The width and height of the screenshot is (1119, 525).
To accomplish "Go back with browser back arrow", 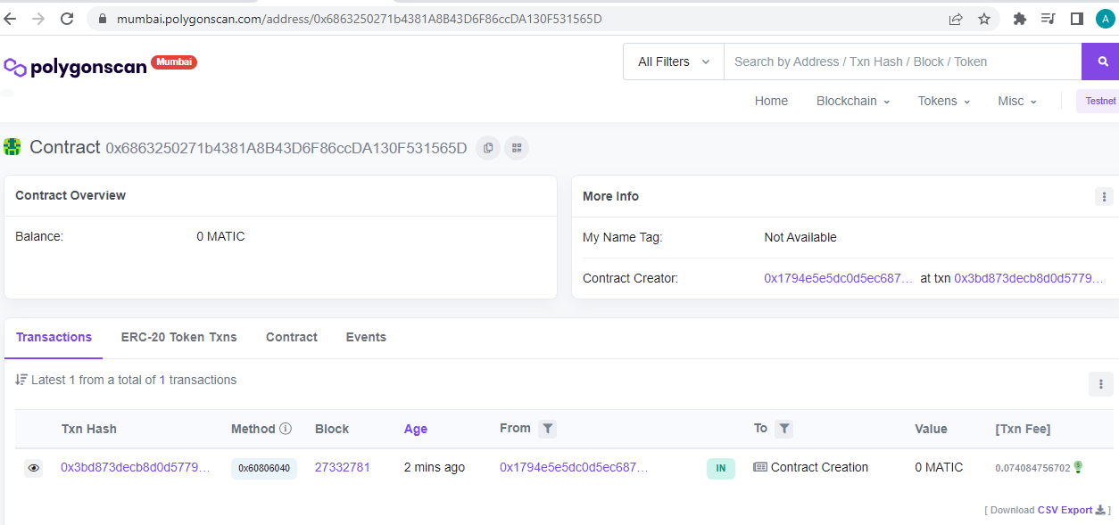I will click(11, 18).
